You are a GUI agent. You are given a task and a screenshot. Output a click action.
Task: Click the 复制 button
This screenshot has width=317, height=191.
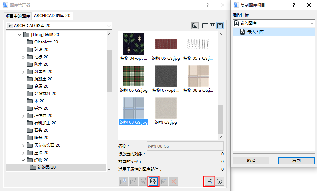pyautogui.click(x=297, y=160)
